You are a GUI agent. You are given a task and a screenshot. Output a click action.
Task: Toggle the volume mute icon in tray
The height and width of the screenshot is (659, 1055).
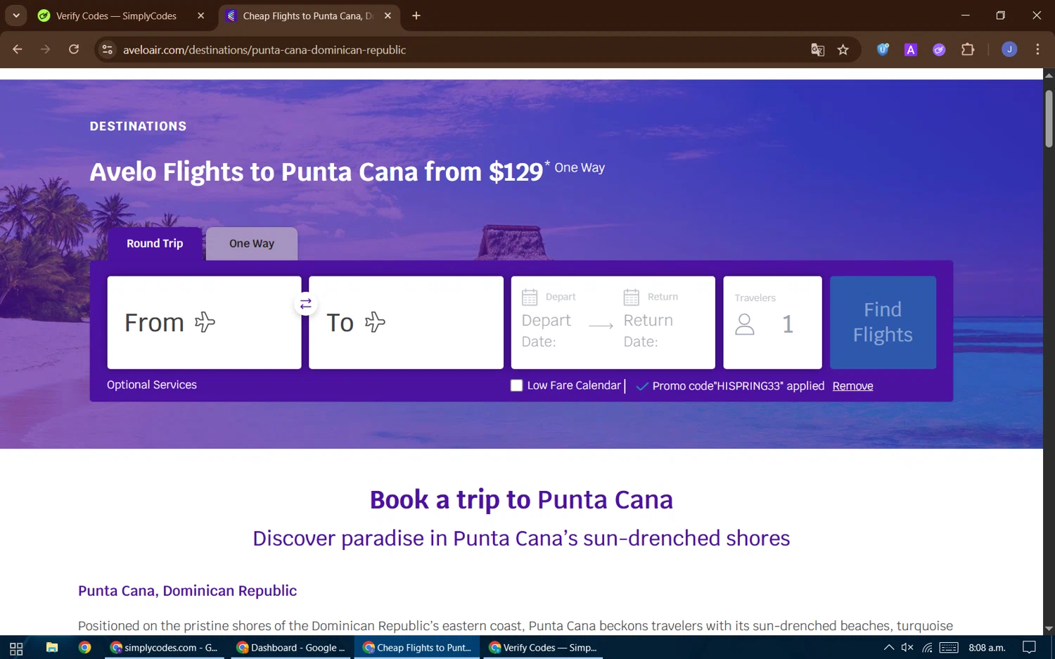907,648
